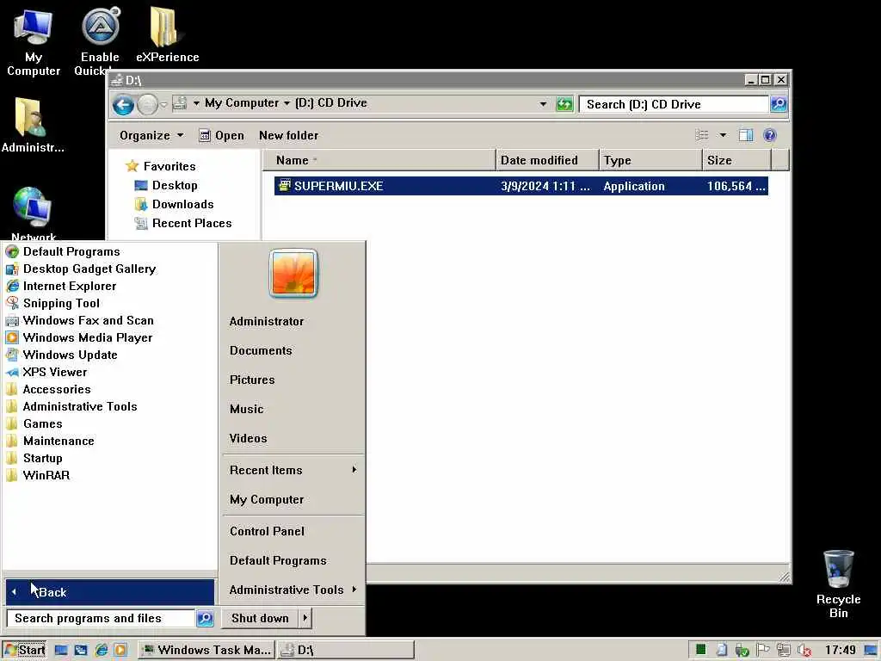The width and height of the screenshot is (881, 661).
Task: Click the Administrator user picture in the Start menu
Action: coord(293,273)
